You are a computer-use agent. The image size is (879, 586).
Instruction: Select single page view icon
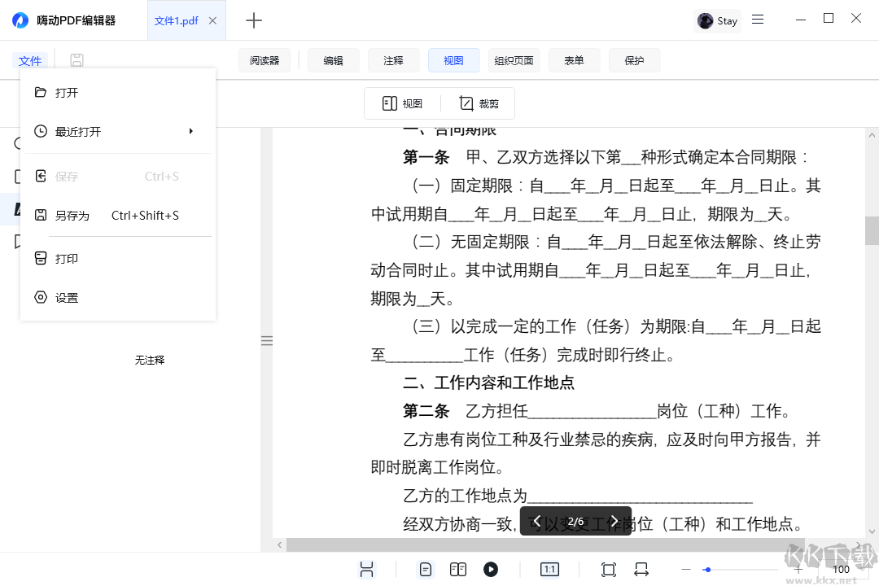pos(426,570)
